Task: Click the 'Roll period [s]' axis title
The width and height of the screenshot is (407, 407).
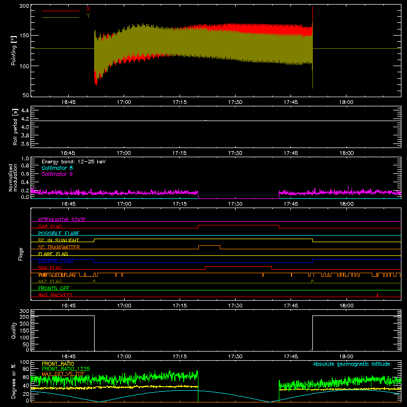Action: click(x=15, y=127)
